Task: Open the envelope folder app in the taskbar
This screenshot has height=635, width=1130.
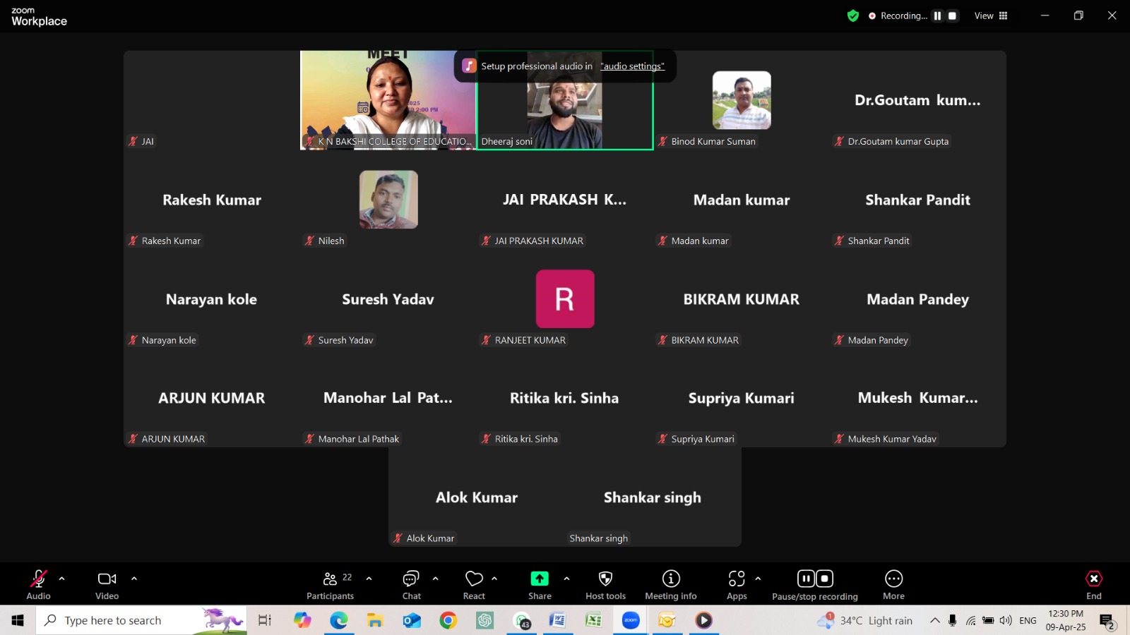Action: (667, 620)
